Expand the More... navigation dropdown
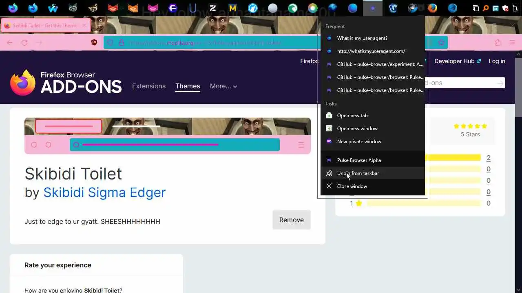522x293 pixels. 223,86
